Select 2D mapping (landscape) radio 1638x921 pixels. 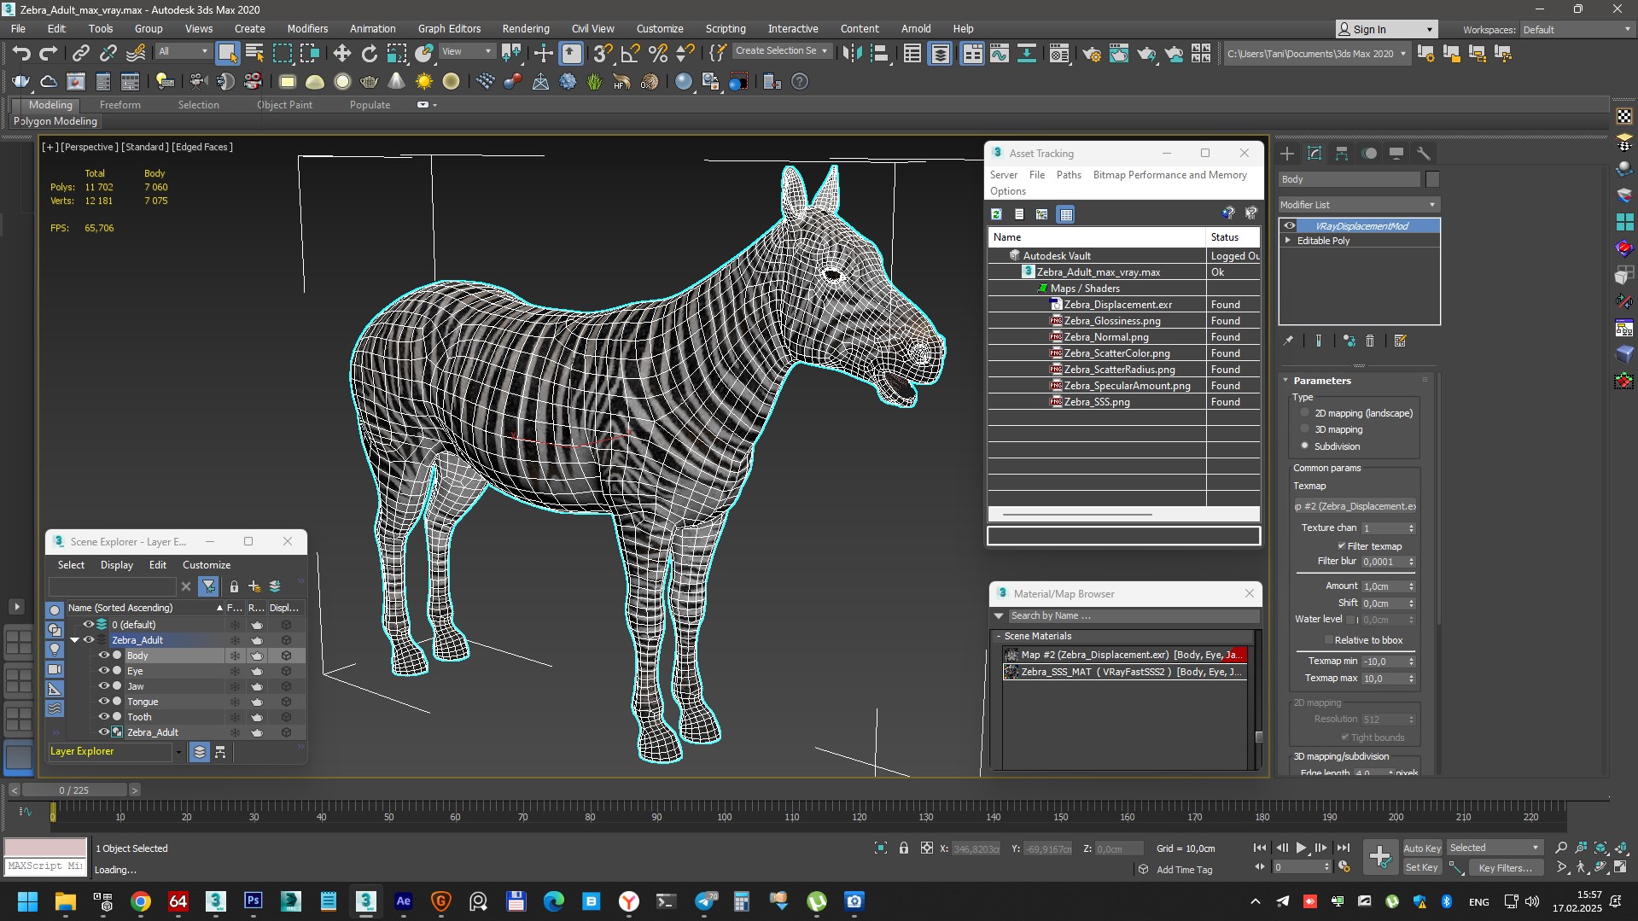(1304, 412)
